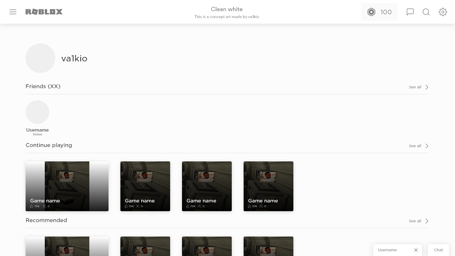Click the Roblox logo
455x256 pixels.
[44, 12]
